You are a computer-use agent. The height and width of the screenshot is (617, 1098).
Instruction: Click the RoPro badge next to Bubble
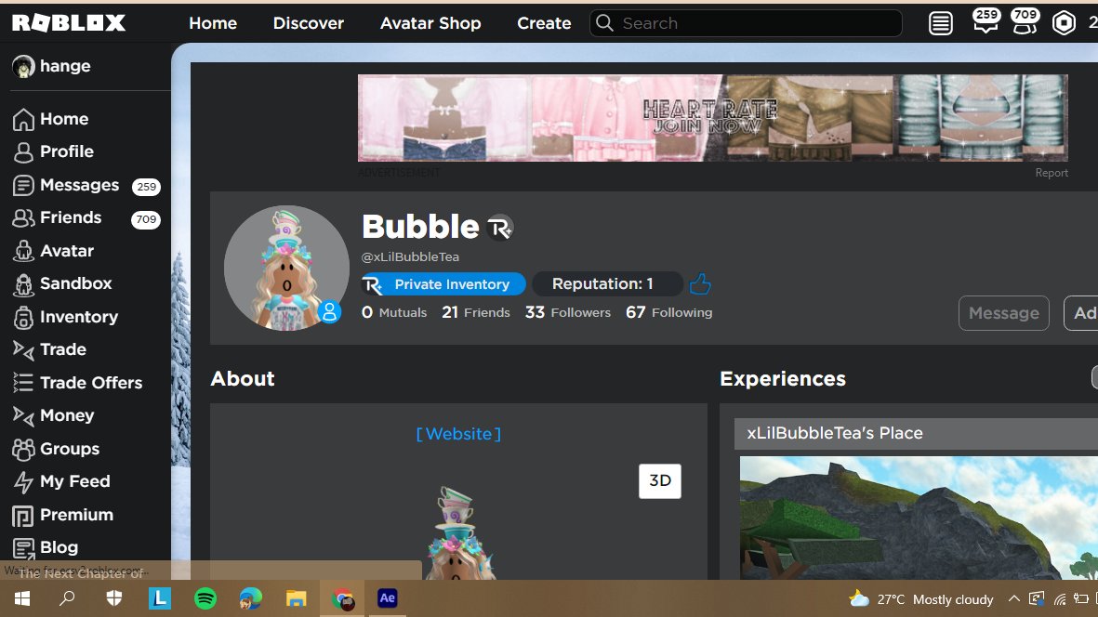point(500,228)
